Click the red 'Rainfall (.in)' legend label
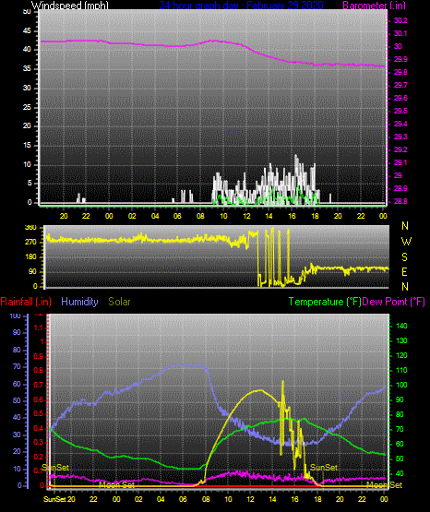This screenshot has height=512, width=430. (x=26, y=302)
